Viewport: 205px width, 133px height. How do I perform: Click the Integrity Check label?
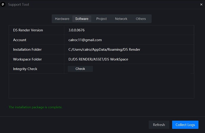[25, 69]
